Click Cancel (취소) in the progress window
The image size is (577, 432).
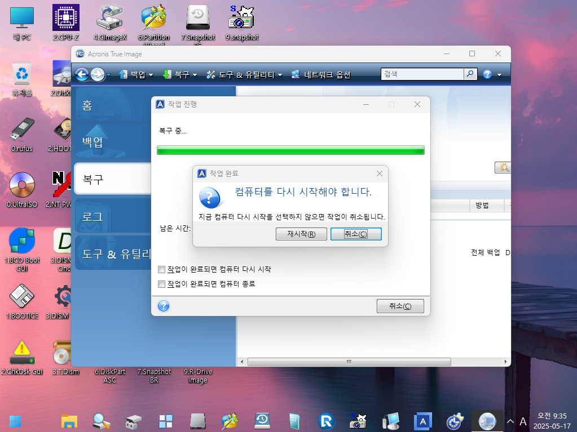click(x=400, y=306)
